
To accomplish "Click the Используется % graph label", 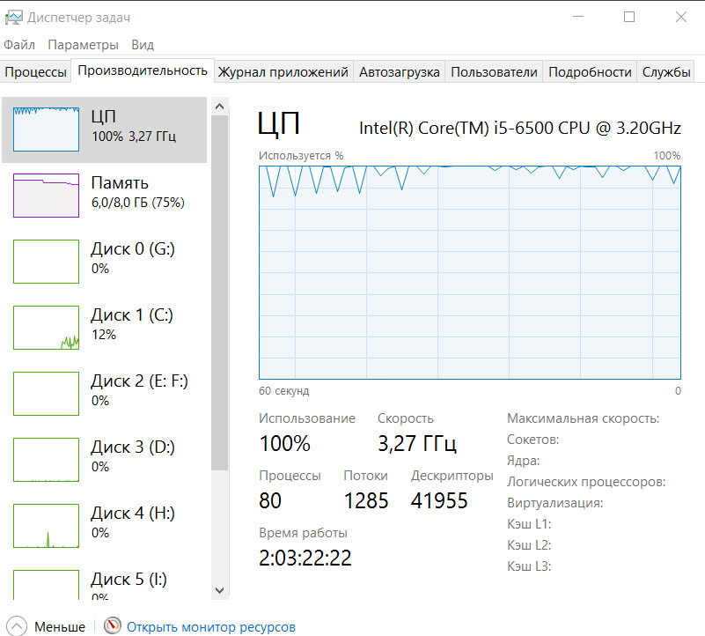I will click(x=301, y=156).
